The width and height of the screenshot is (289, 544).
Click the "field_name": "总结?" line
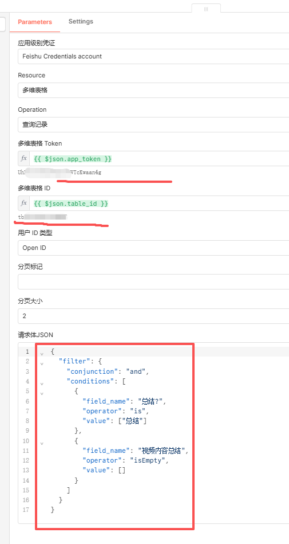click(x=124, y=401)
